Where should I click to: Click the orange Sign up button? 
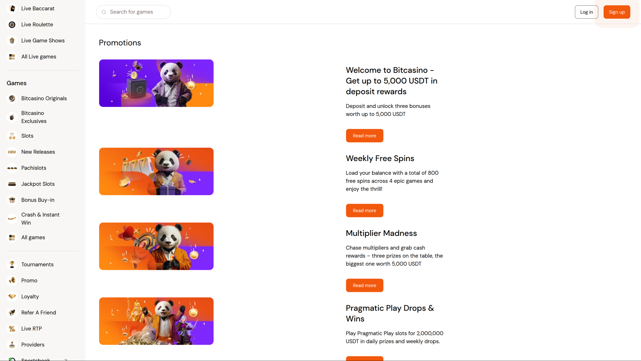pyautogui.click(x=616, y=12)
